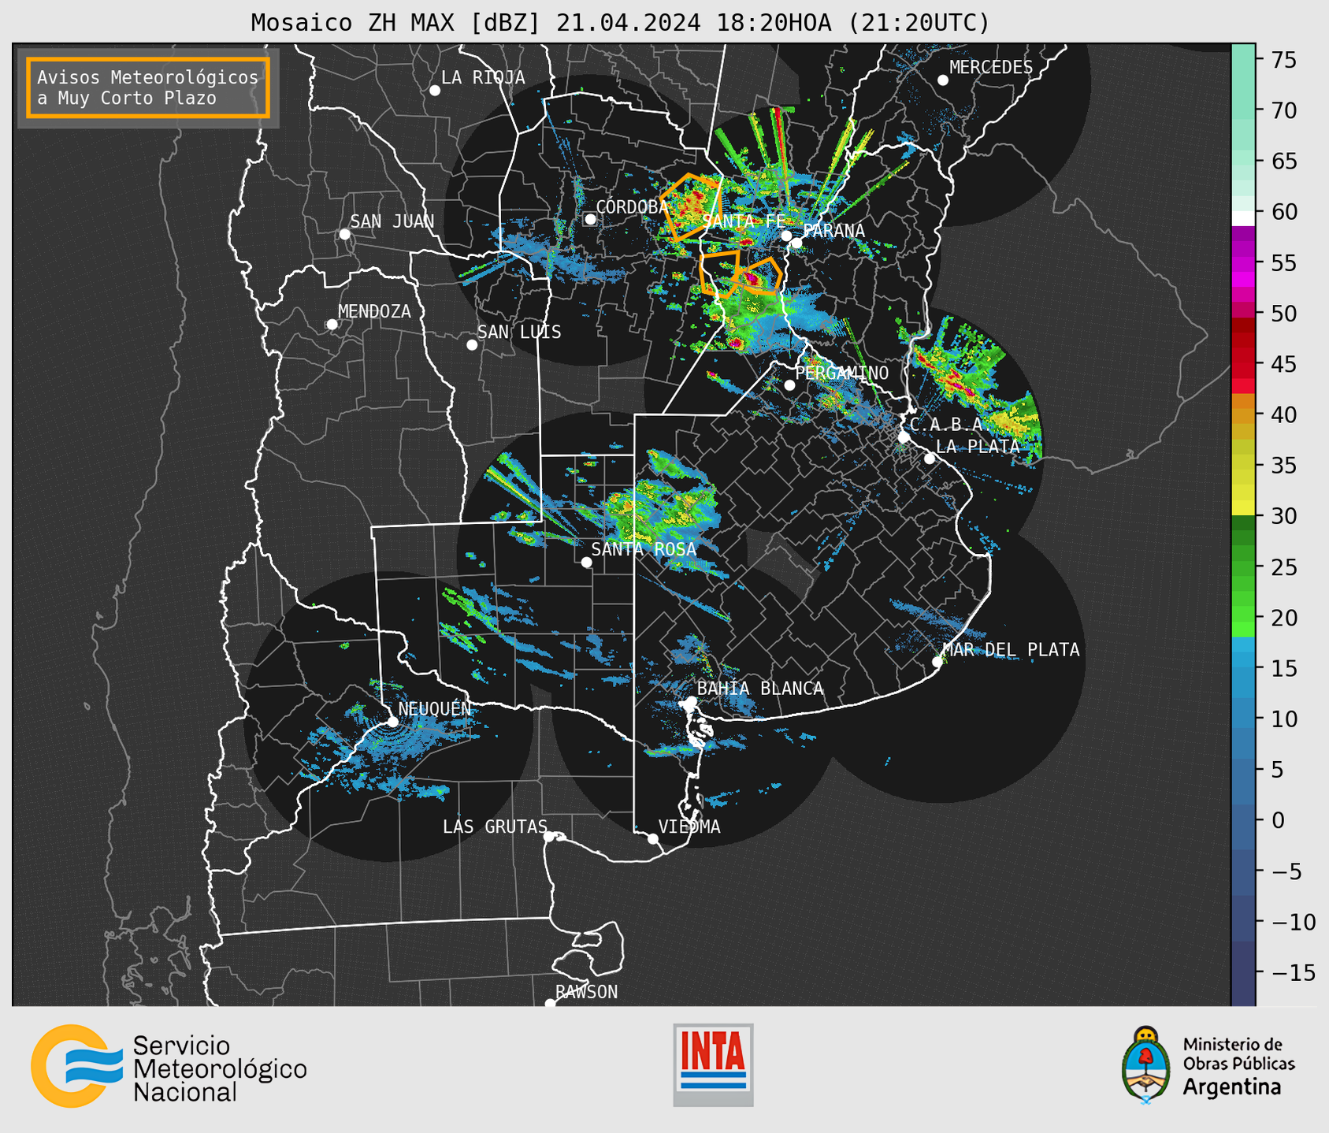Image resolution: width=1329 pixels, height=1133 pixels.
Task: Click the 30 dBZ colorbar label
Action: 1283,516
